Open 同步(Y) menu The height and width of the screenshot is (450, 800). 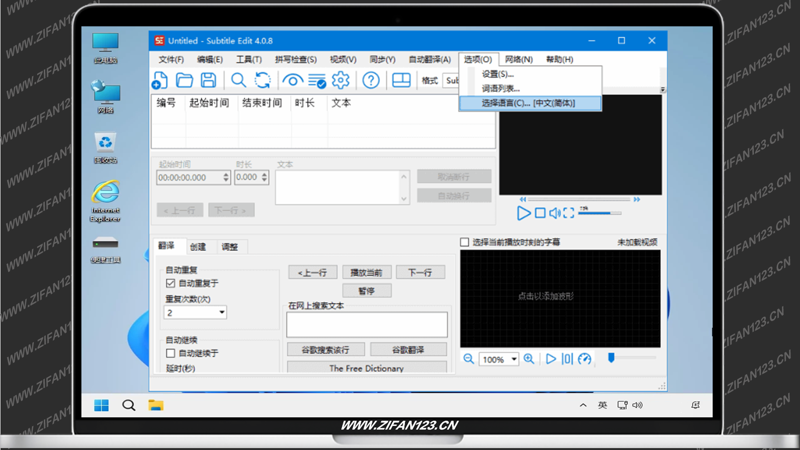click(x=382, y=60)
